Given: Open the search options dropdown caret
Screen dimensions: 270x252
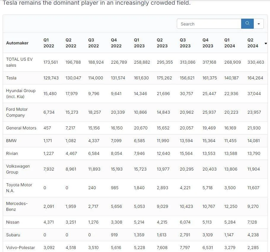Looking at the screenshot, I should [259, 24].
